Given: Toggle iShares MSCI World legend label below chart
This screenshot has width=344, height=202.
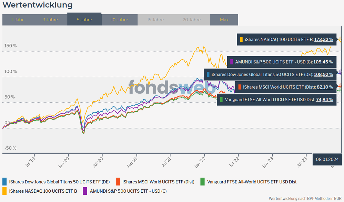Looking at the screenshot, I should point(158,182).
